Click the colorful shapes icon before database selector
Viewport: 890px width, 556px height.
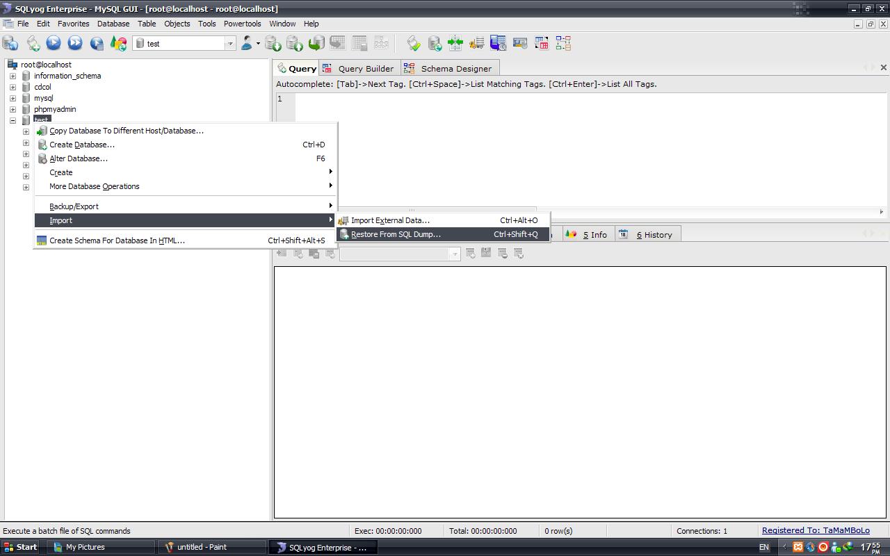coord(118,43)
